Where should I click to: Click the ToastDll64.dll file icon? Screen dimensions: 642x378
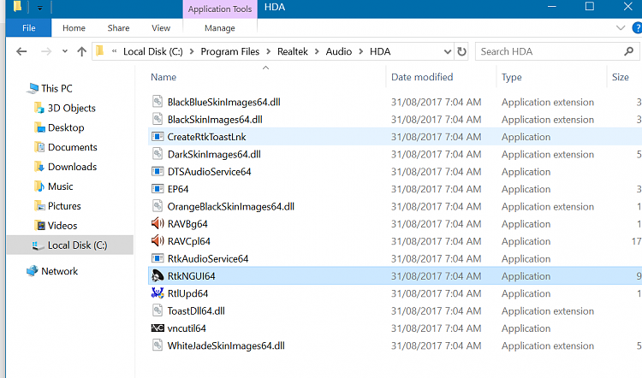point(158,310)
